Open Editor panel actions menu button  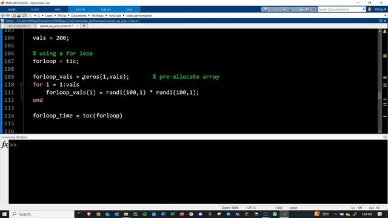click(381, 21)
